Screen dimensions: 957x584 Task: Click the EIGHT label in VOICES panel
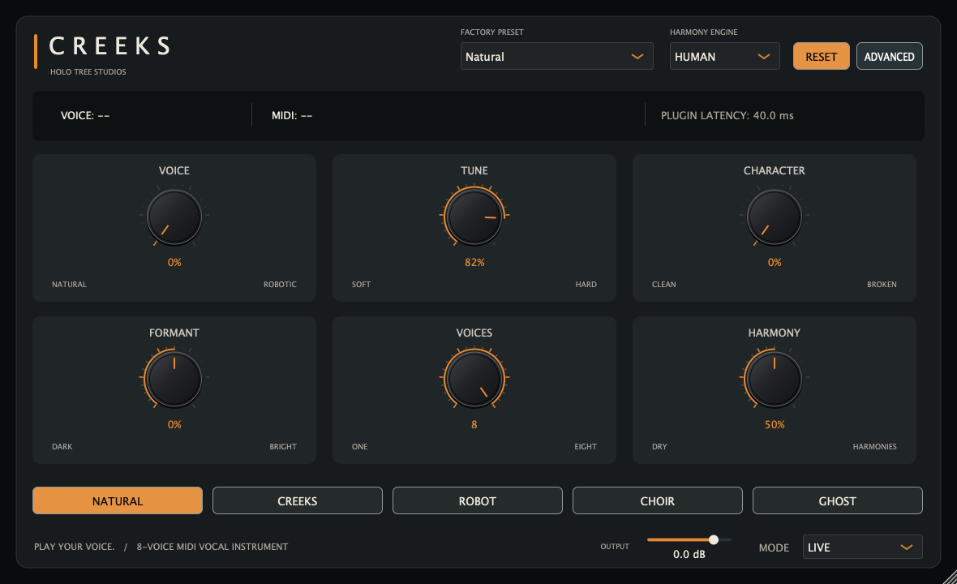(x=586, y=447)
